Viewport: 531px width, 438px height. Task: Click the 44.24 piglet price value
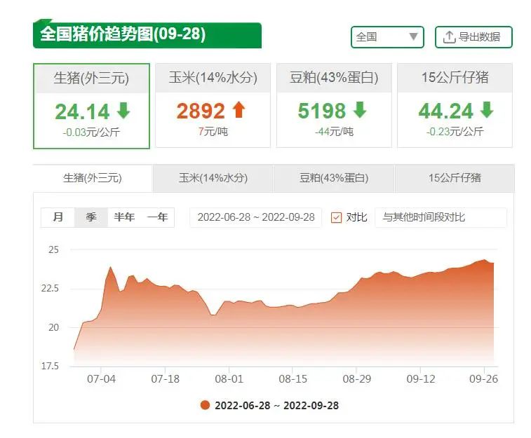(x=445, y=111)
